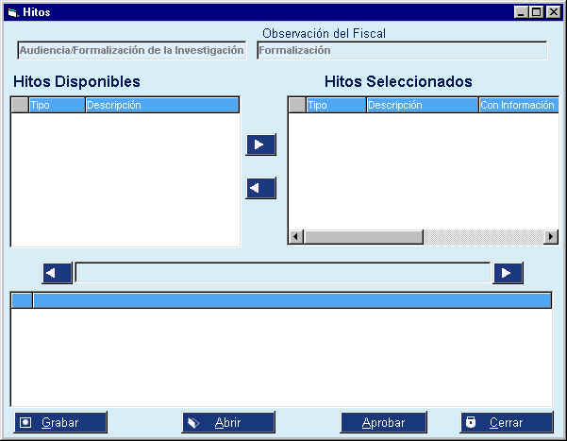This screenshot has width=567, height=441.
Task: Click the Hitos Seleccionados horizontal scrollbar thumb
Action: 363,237
